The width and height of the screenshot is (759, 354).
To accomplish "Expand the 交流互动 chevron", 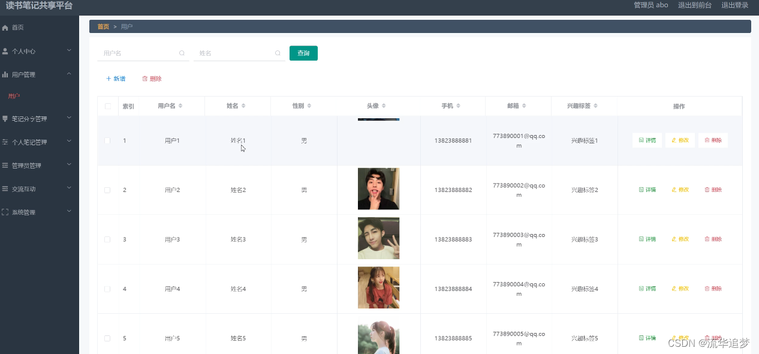I will [69, 188].
